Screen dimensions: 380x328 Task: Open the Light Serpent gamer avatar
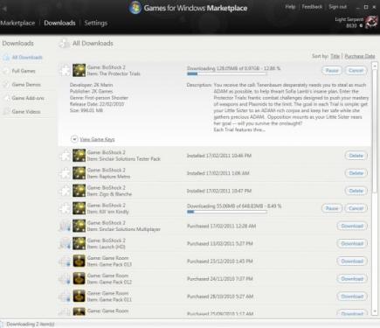click(371, 22)
